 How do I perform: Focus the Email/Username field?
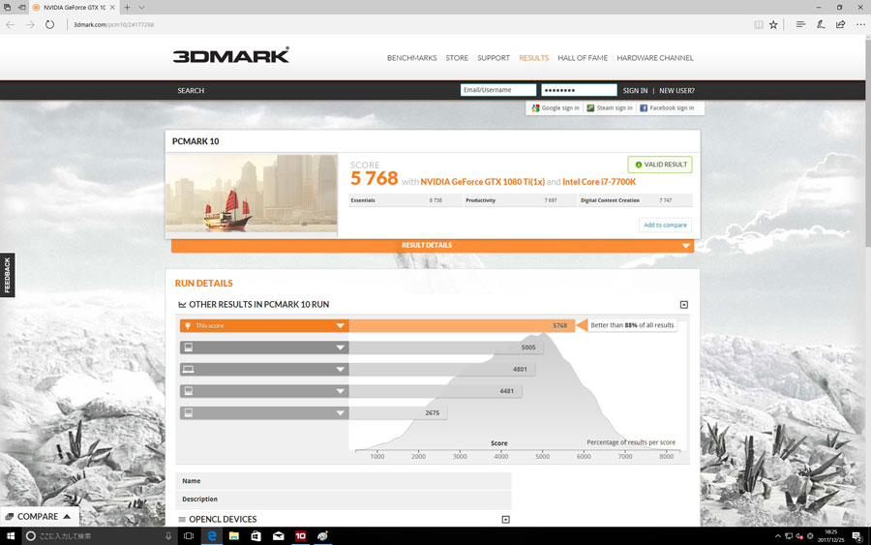coord(497,90)
